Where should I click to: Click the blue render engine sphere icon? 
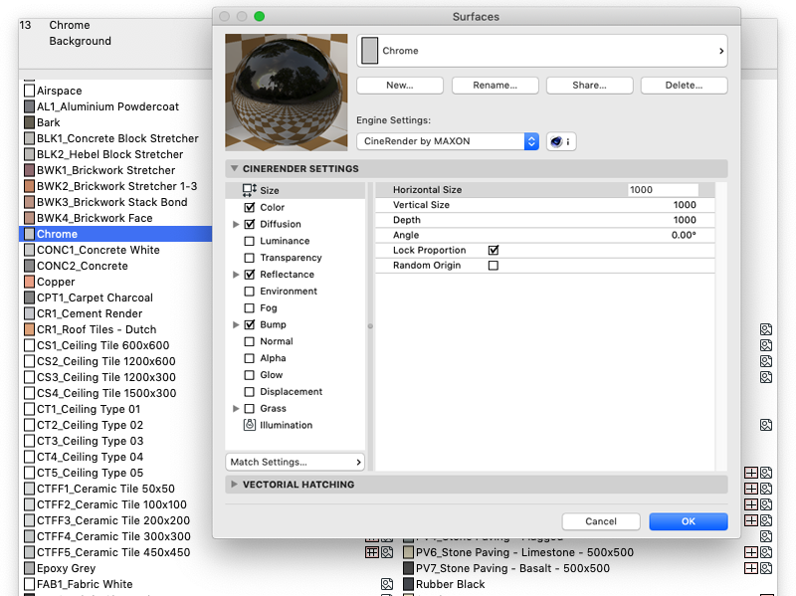pos(556,141)
